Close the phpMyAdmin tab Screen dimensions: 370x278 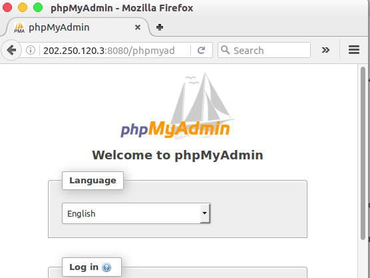tap(138, 27)
